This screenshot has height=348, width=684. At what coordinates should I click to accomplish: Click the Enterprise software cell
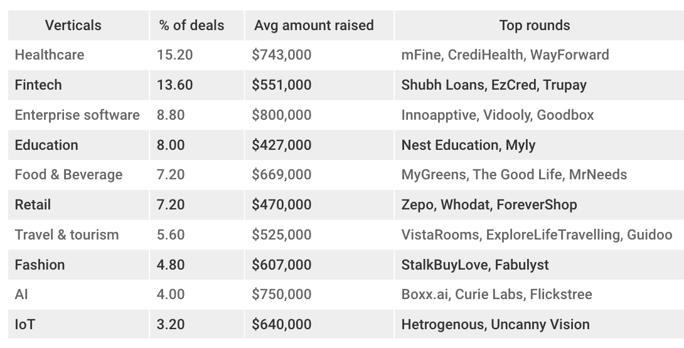click(x=77, y=115)
